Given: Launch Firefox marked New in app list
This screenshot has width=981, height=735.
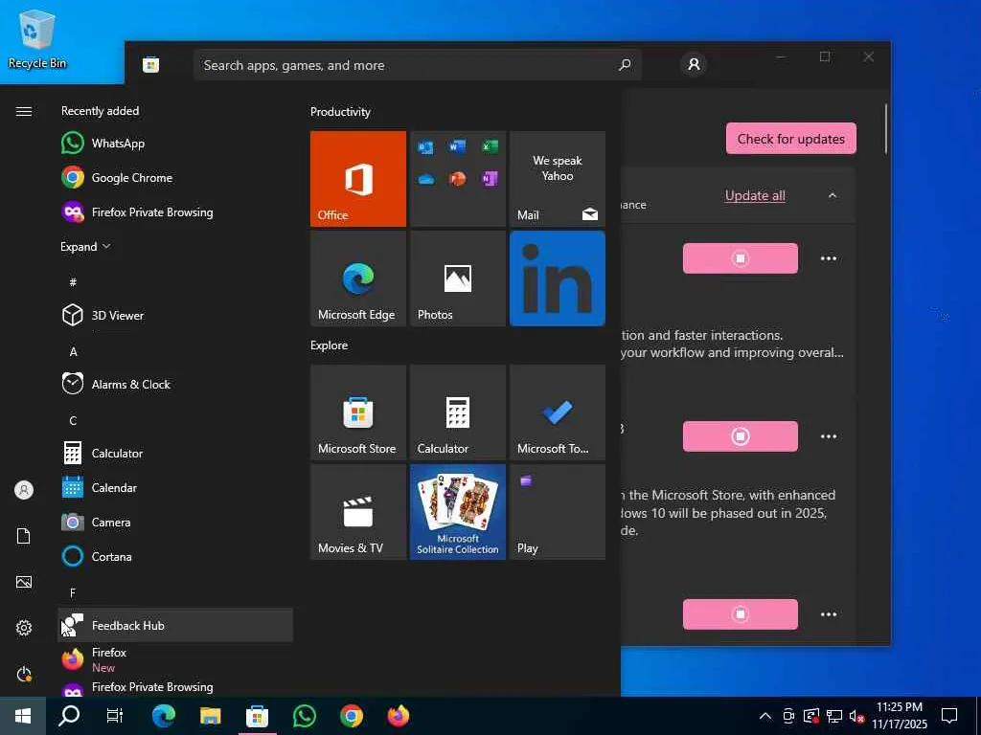Looking at the screenshot, I should pyautogui.click(x=175, y=659).
